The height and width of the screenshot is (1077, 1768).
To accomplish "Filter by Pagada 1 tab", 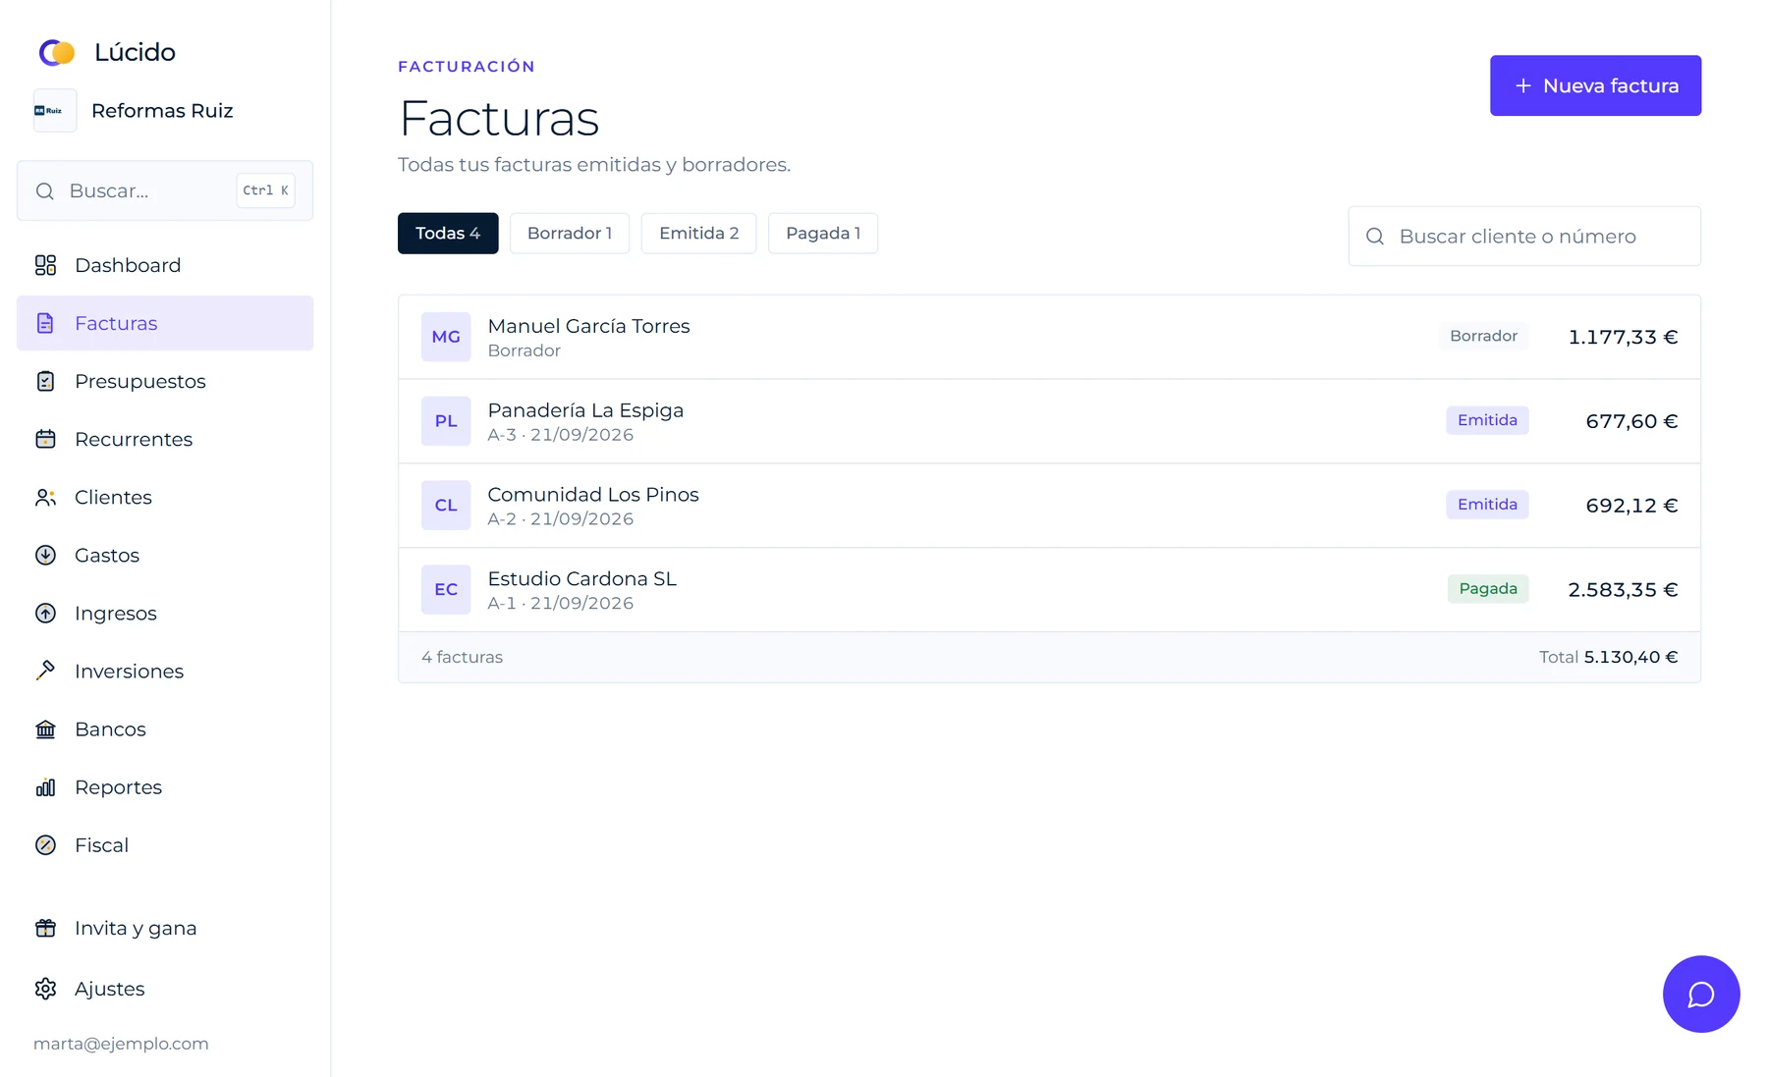I will tap(823, 234).
